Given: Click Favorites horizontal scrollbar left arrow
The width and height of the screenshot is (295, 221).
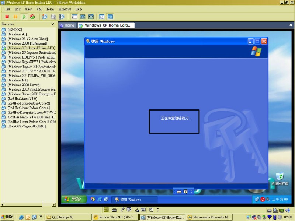Looking at the screenshot, I should (2, 205).
